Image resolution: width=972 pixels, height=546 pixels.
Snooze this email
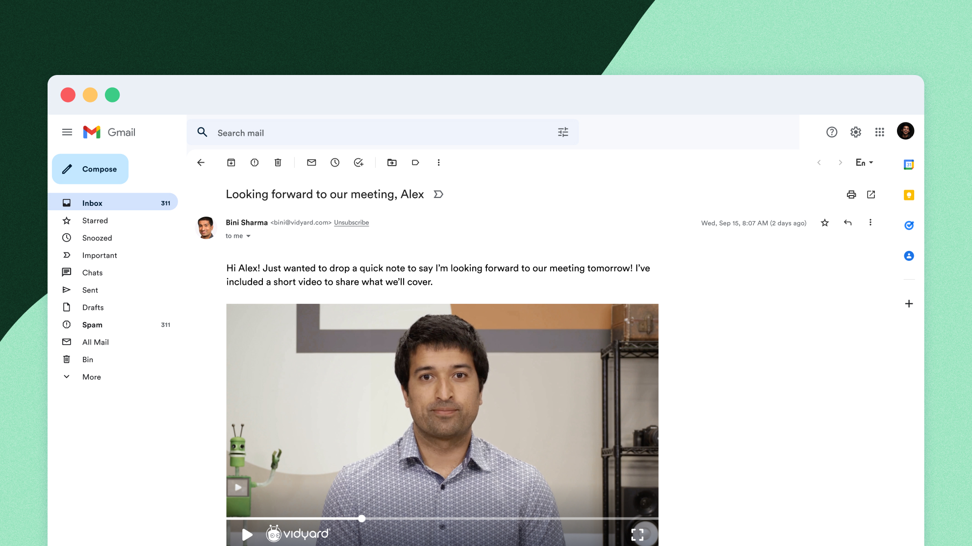(x=335, y=162)
